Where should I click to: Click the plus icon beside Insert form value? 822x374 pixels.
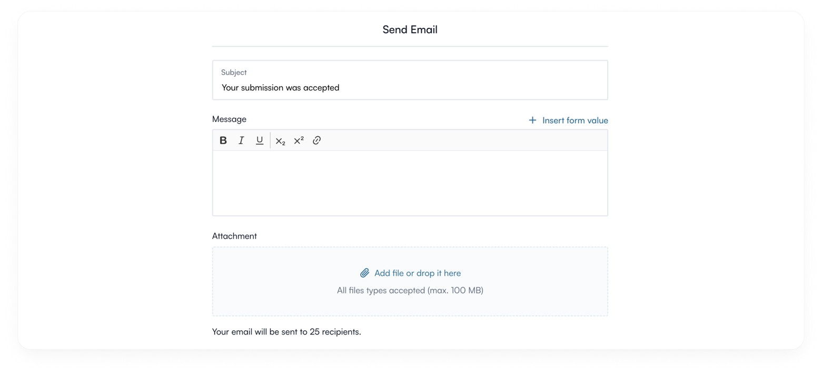[532, 120]
